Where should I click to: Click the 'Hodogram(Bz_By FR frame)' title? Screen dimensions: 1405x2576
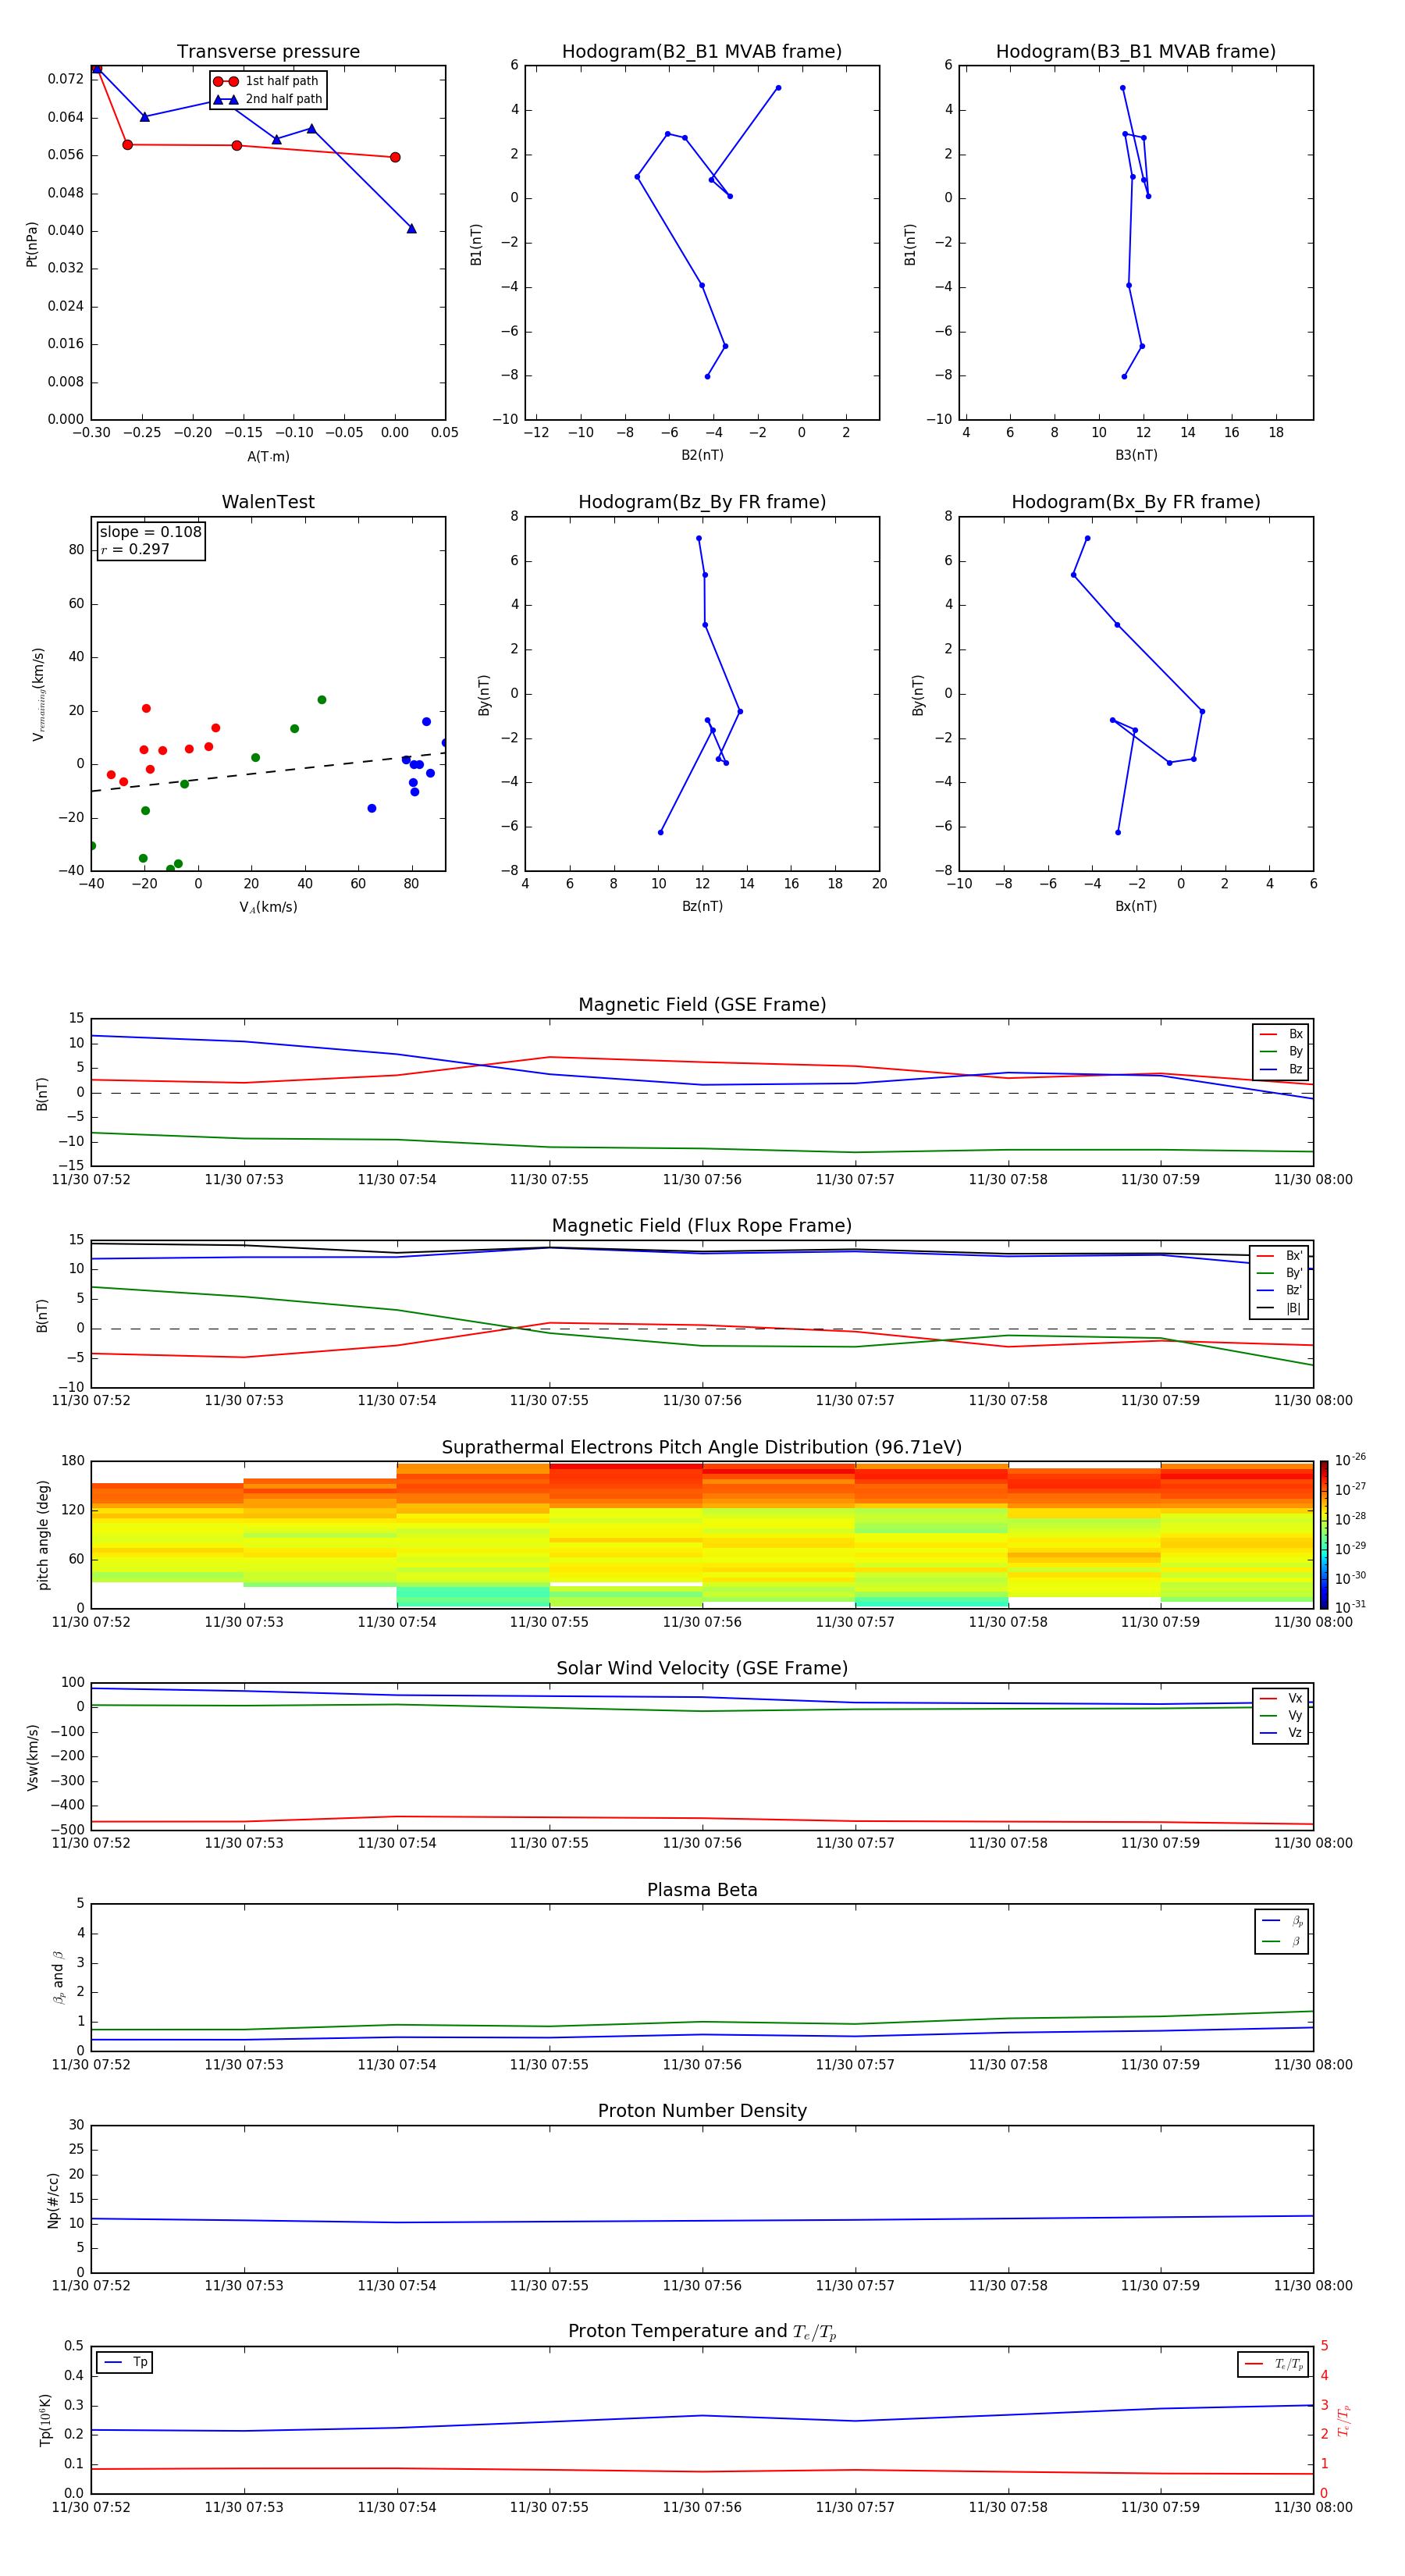pos(702,502)
